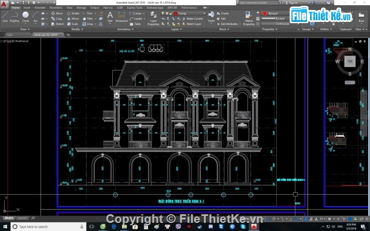Open the Parametric ribbon tab
This screenshot has height=231, width=370.
click(56, 8)
